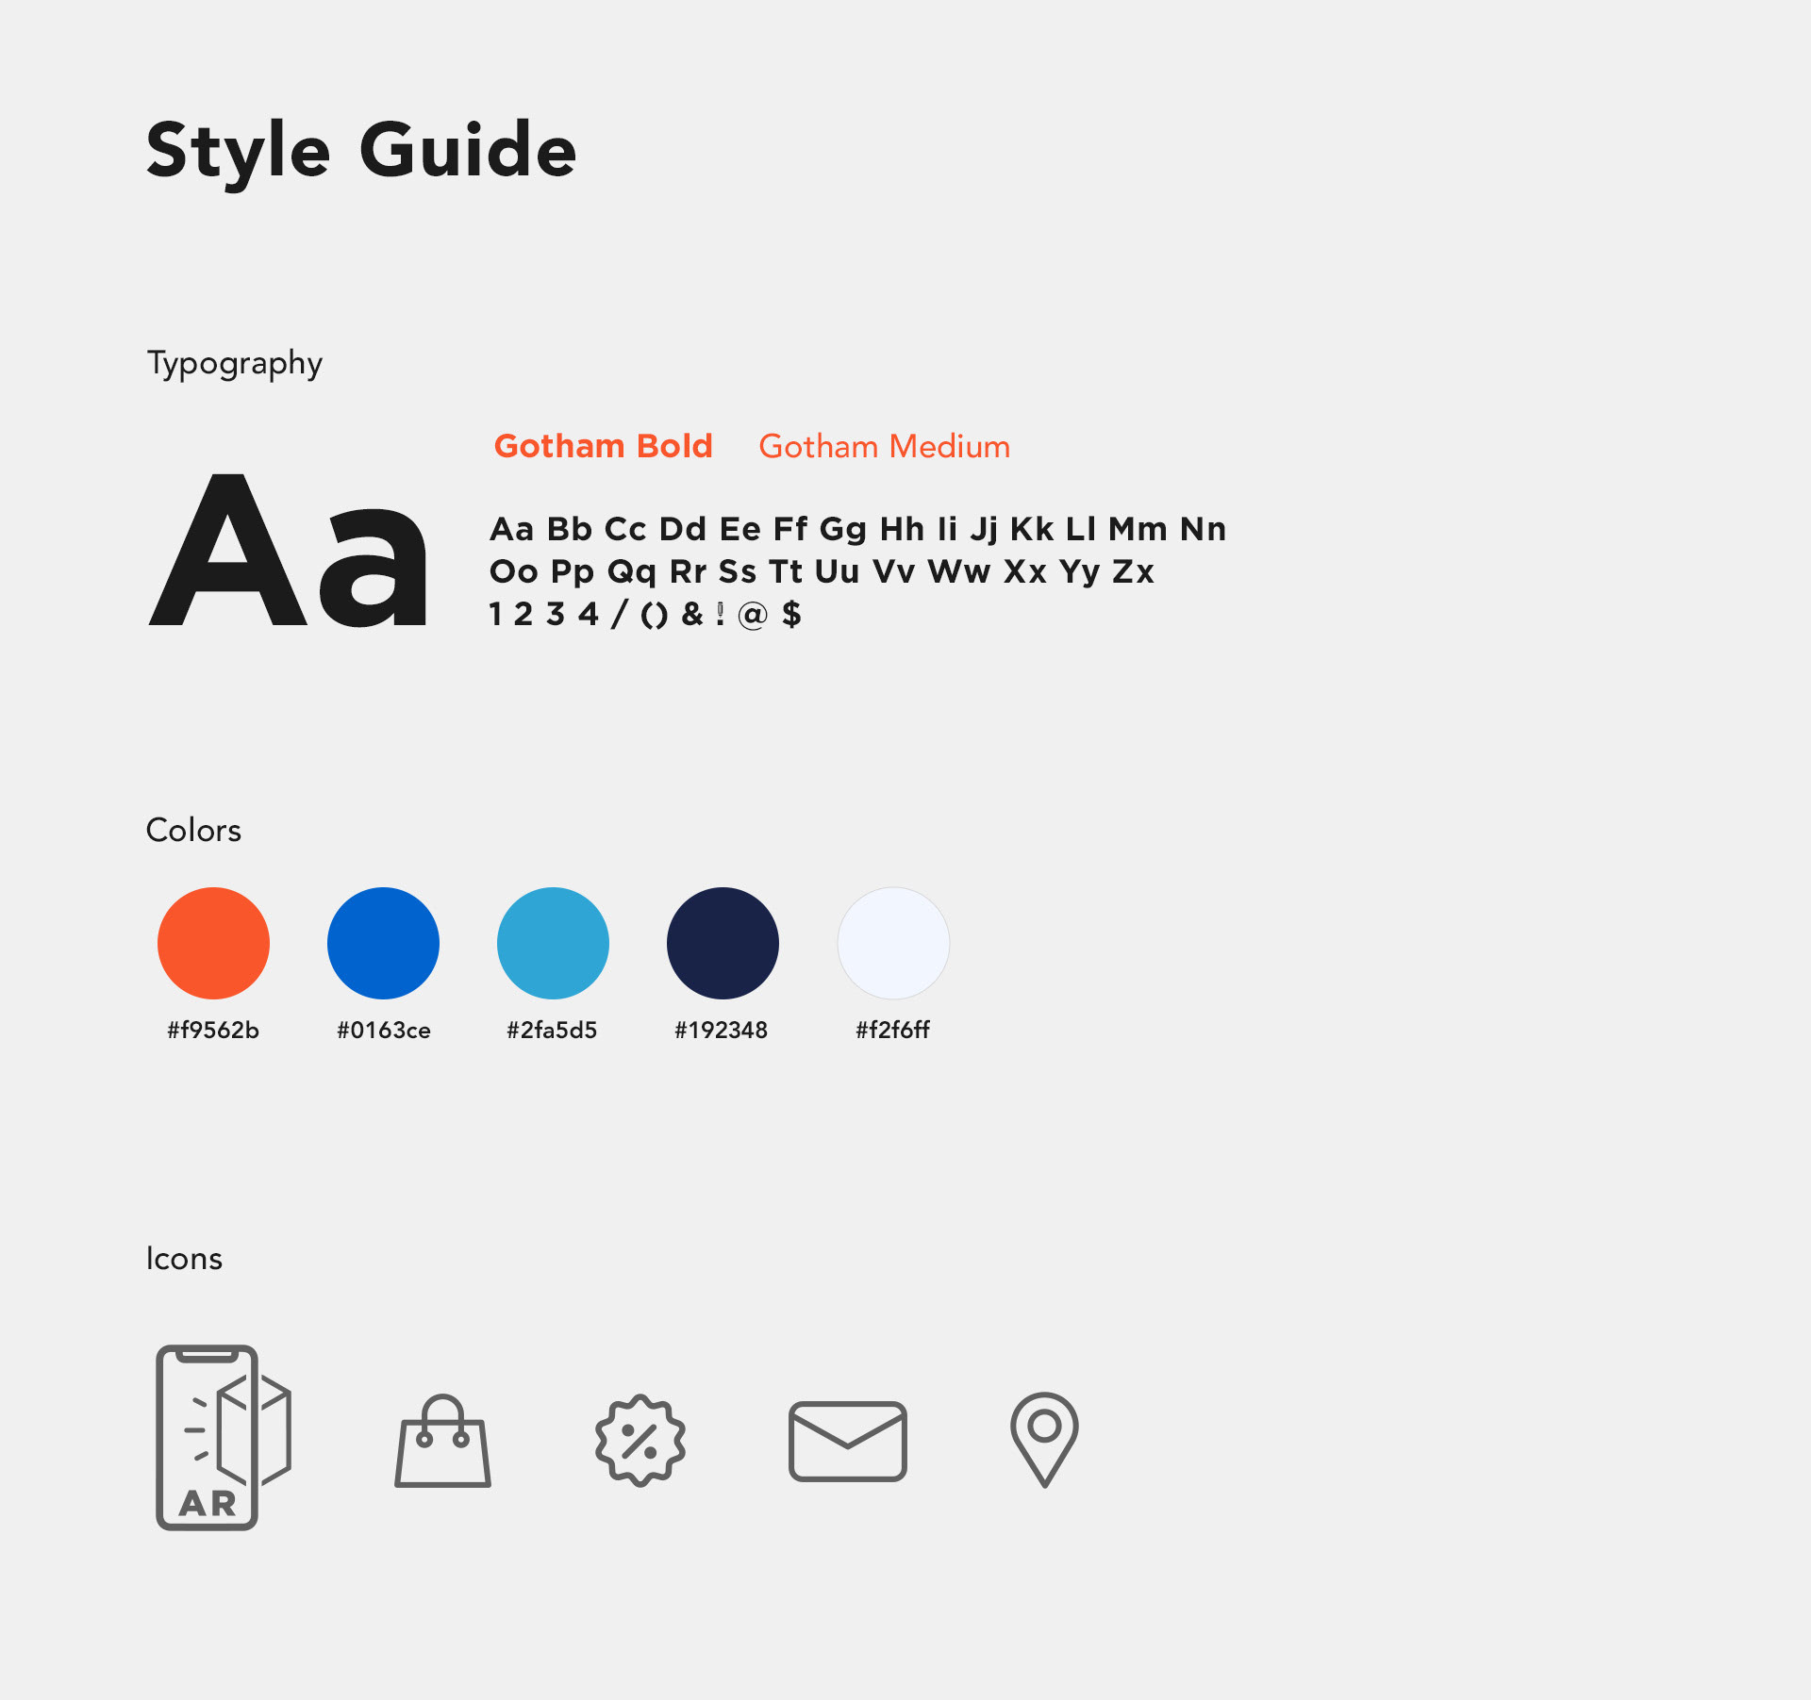Select the shopping bag icon

coord(442,1440)
